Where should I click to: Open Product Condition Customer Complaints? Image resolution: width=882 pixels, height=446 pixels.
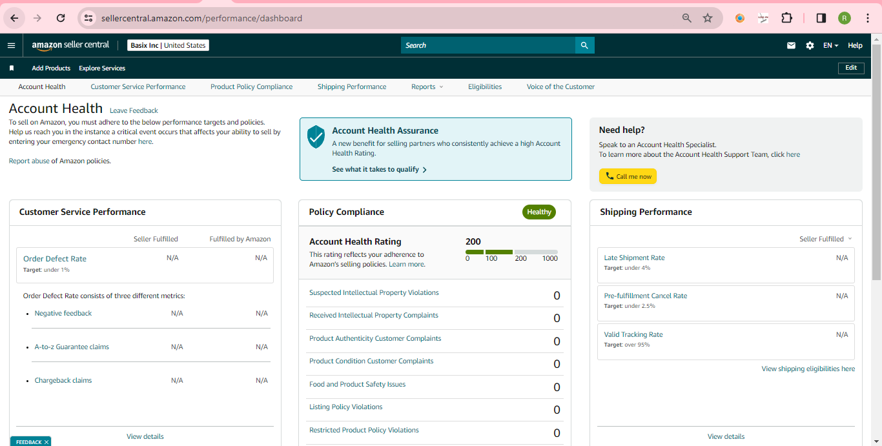pos(371,361)
